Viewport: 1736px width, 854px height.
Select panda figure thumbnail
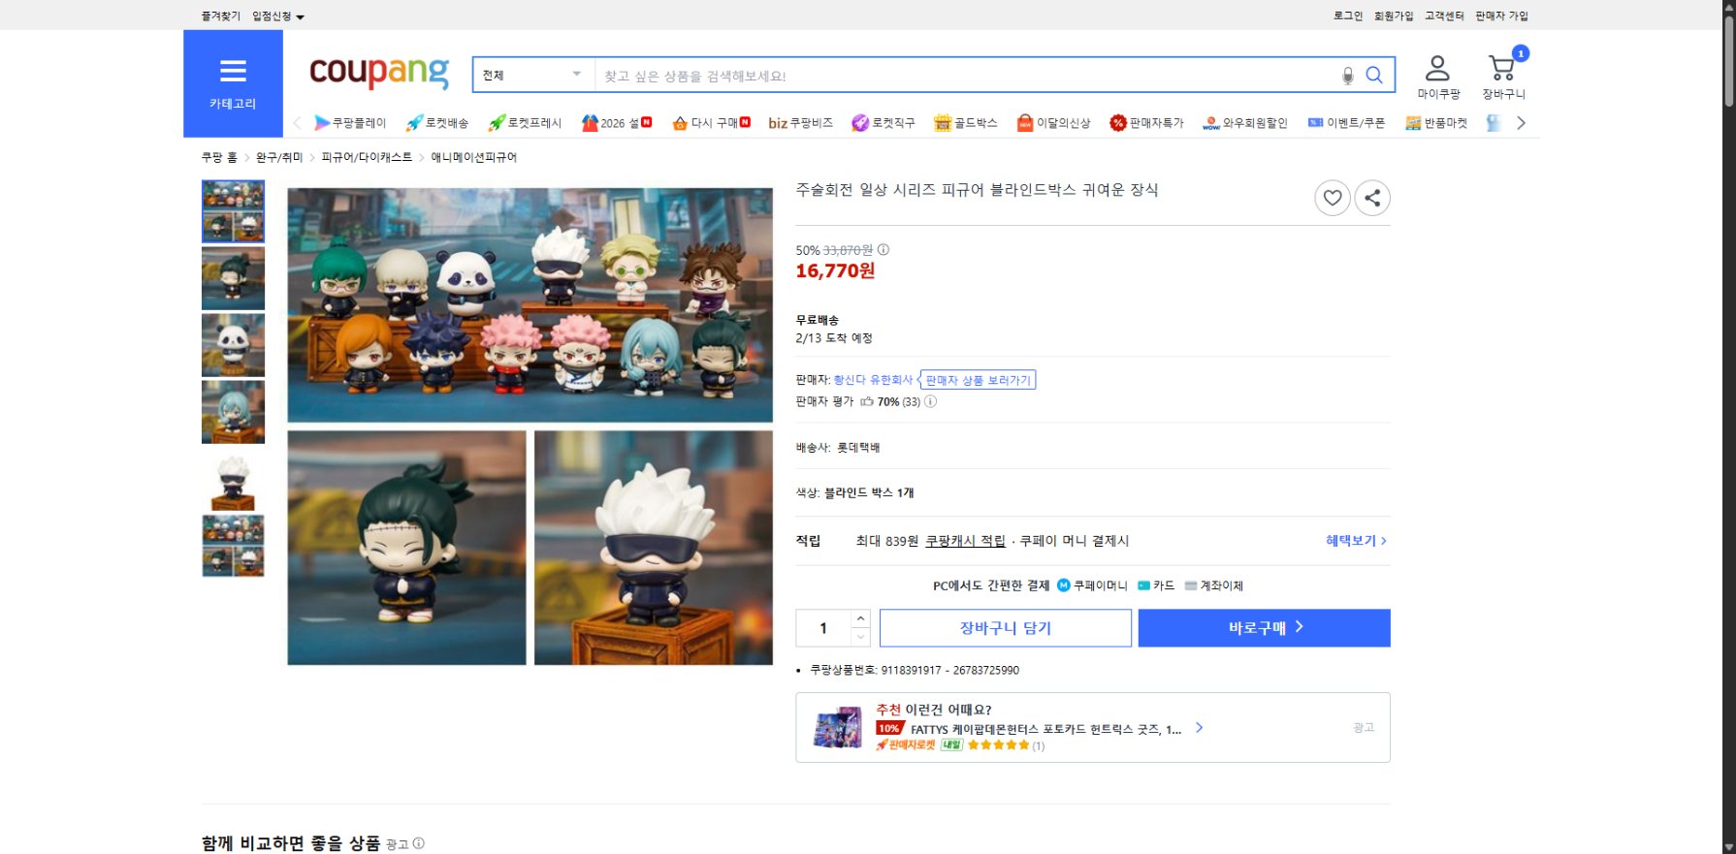click(233, 345)
